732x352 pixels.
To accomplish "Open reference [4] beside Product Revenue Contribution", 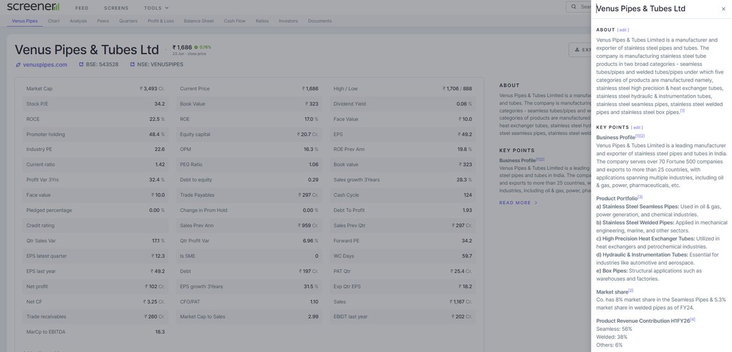I will pyautogui.click(x=692, y=319).
